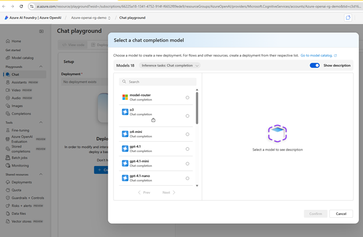Viewport: 363px width, 237px height.
Task: Click the feedback icon in header
Action: tap(348, 17)
